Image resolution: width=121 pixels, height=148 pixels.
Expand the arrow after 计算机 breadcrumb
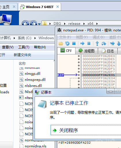(14, 38)
